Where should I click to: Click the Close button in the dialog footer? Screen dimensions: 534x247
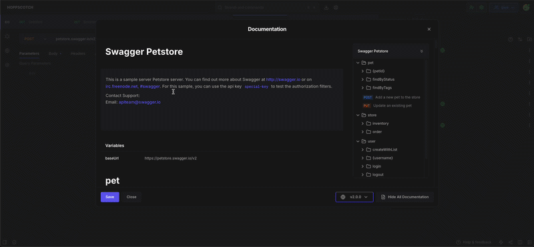[131, 197]
